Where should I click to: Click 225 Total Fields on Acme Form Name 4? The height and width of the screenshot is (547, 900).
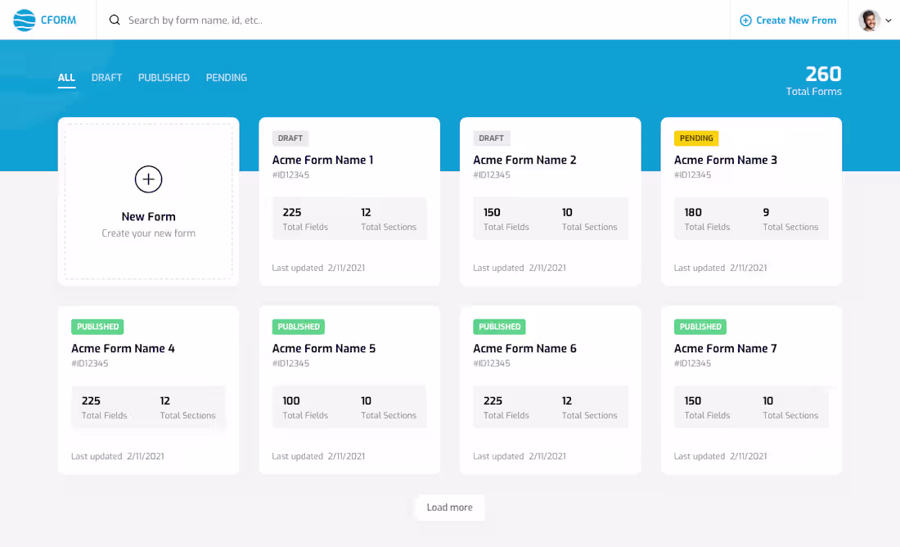click(105, 407)
